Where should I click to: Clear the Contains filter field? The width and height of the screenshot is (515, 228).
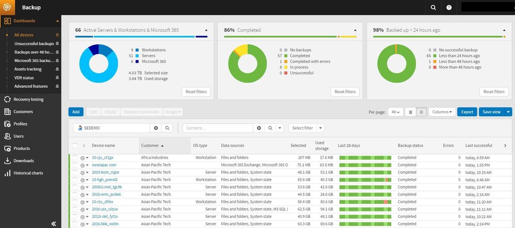click(x=259, y=128)
